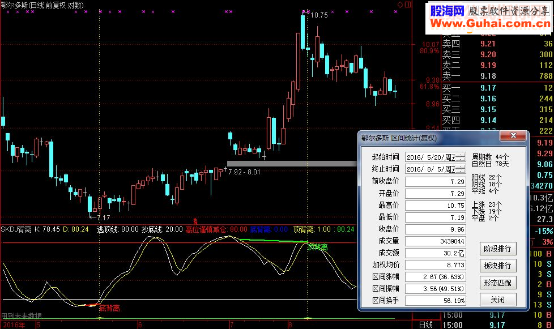
Task: Click the 开盘价 value field
Action: click(435, 194)
